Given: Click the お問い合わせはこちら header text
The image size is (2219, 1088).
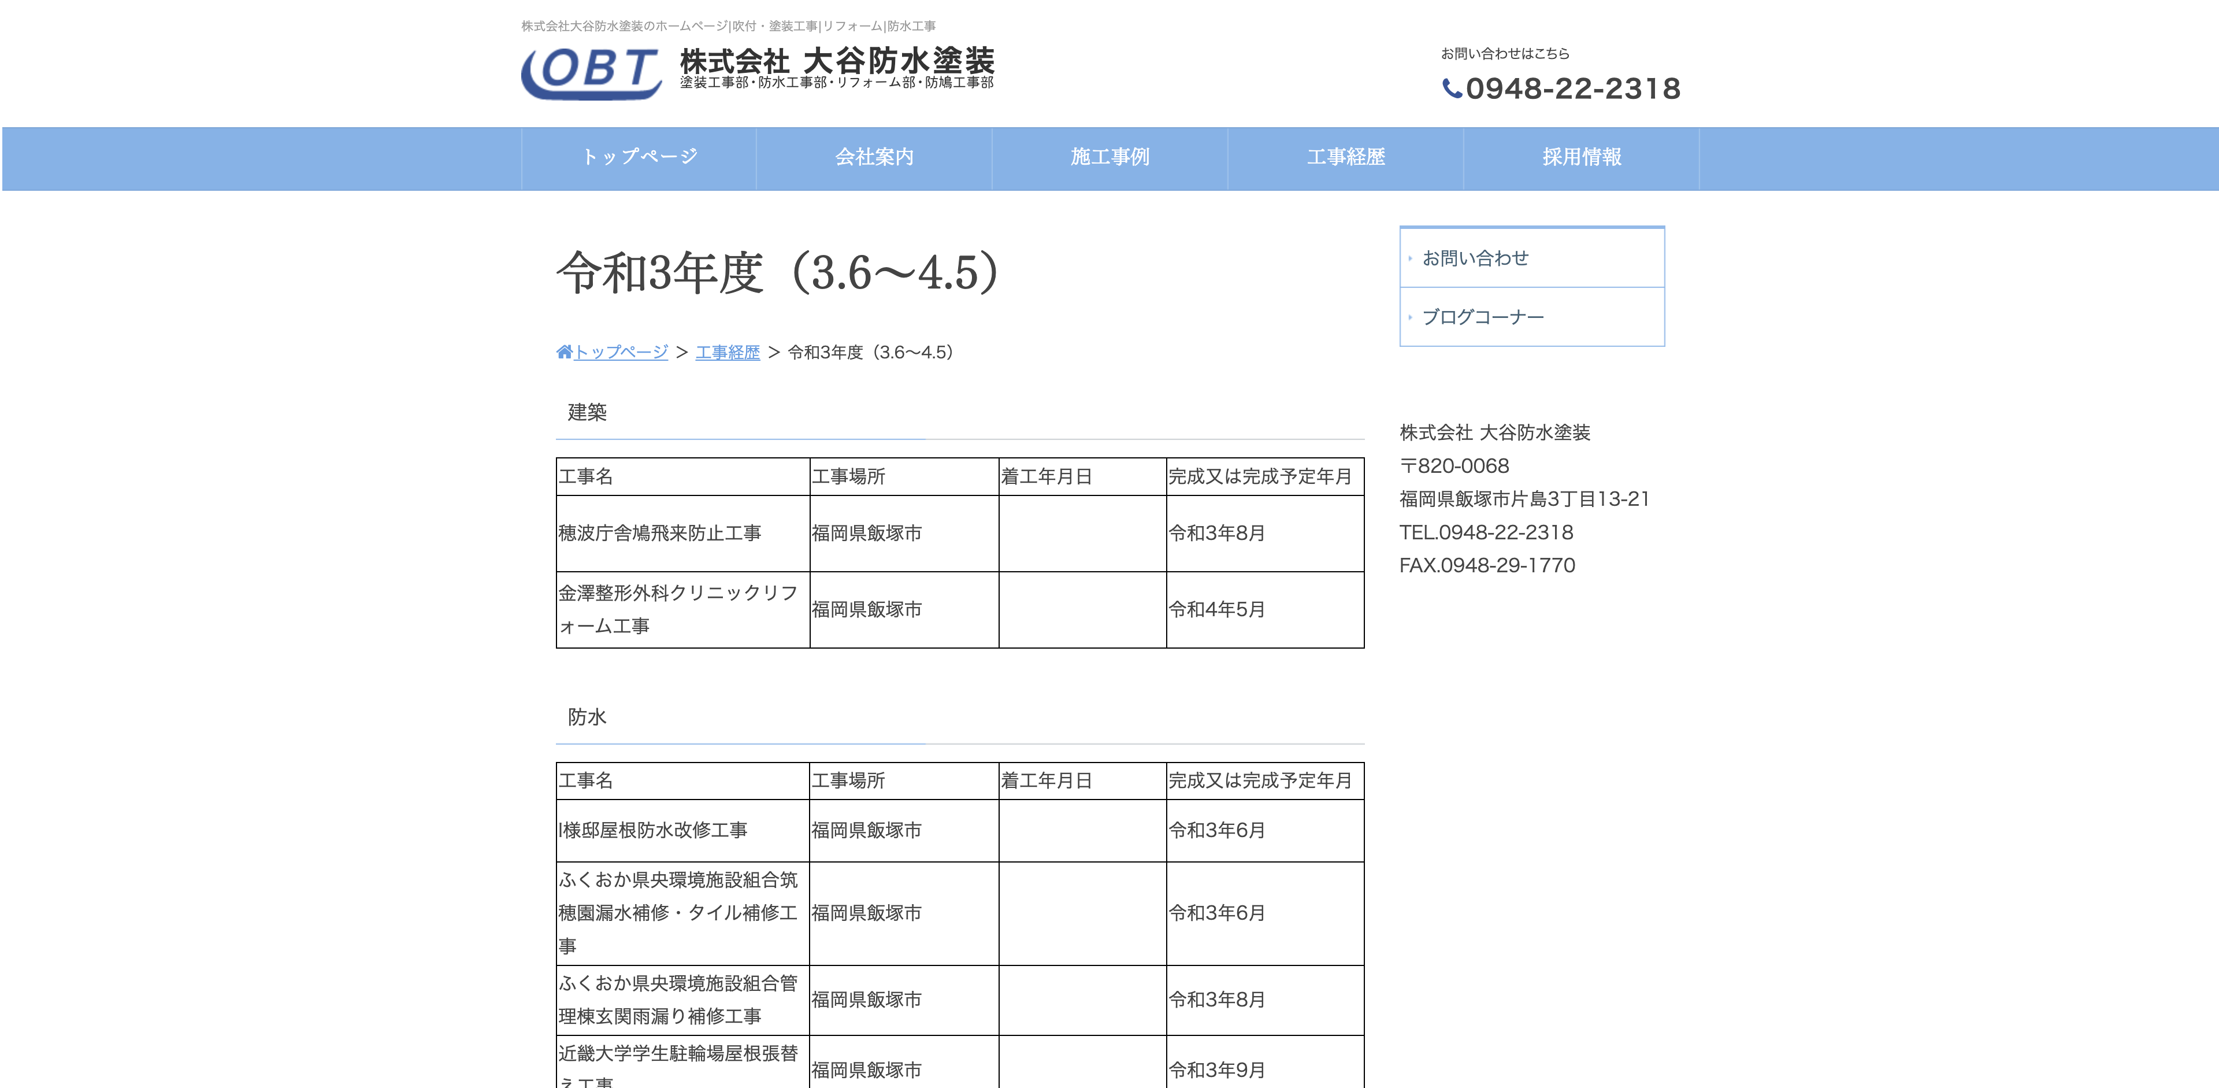Looking at the screenshot, I should click(x=1505, y=53).
